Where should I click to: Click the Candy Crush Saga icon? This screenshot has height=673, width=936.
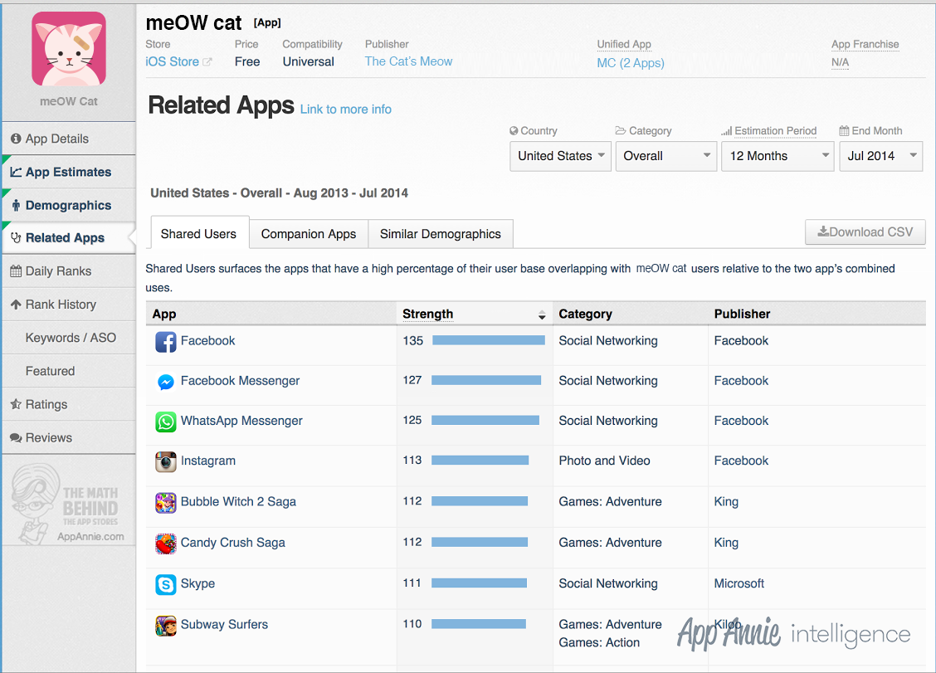(165, 544)
